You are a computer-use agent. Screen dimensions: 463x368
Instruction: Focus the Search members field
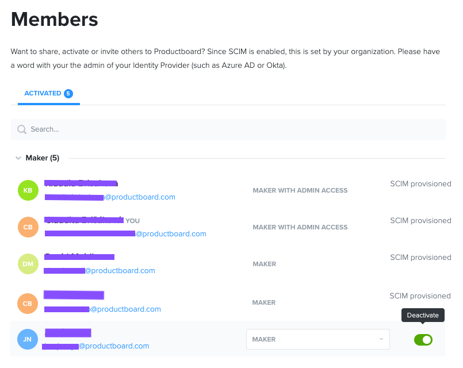click(x=228, y=129)
